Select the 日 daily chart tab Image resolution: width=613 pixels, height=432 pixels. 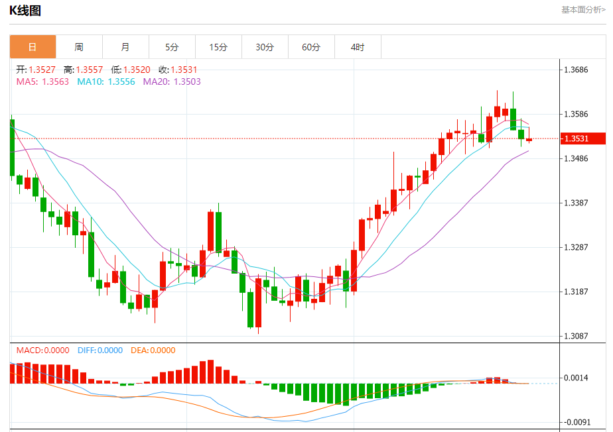[x=33, y=47]
